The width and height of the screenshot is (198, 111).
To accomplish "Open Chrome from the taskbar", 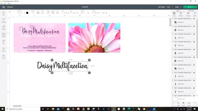I will (x=83, y=109).
